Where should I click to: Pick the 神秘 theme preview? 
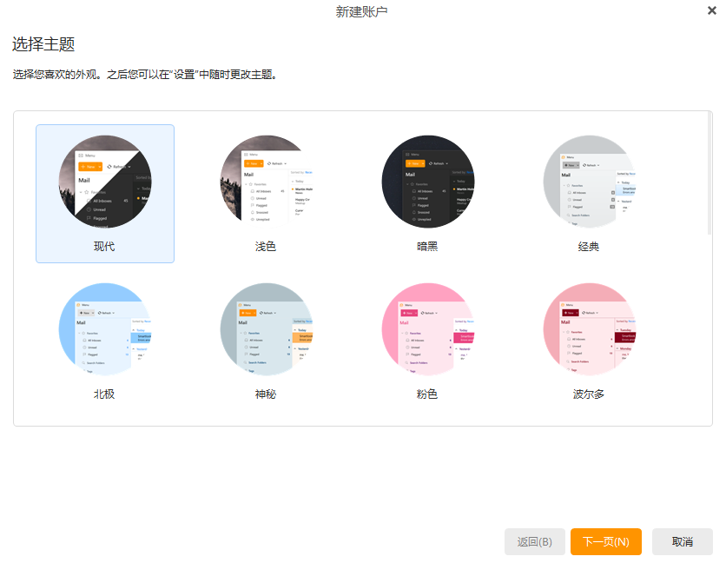(267, 329)
